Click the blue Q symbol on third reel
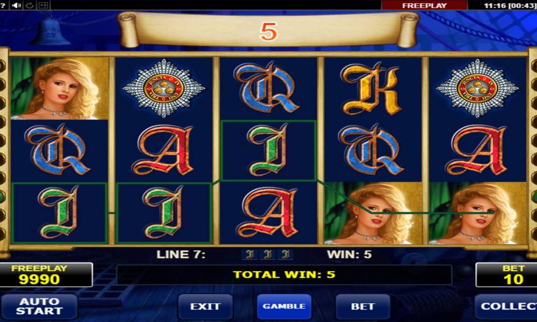 pos(268,89)
